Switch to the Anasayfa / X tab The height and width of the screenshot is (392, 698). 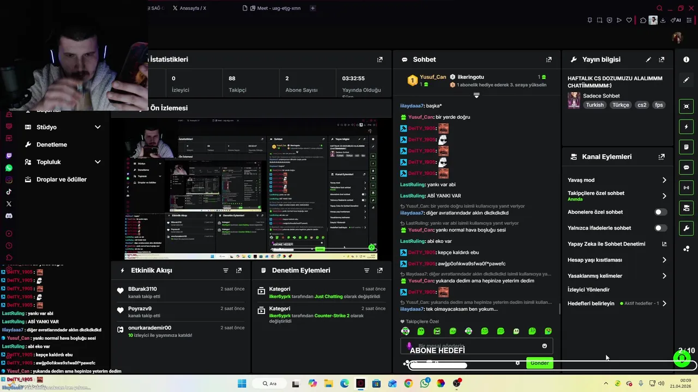coord(189,8)
